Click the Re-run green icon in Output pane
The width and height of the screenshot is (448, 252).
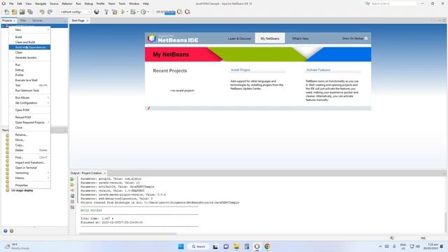coord(72,179)
